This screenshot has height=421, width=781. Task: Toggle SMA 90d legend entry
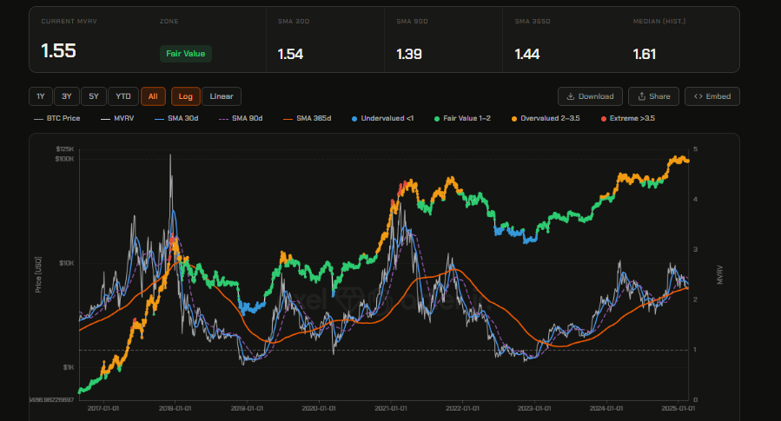[x=241, y=118]
